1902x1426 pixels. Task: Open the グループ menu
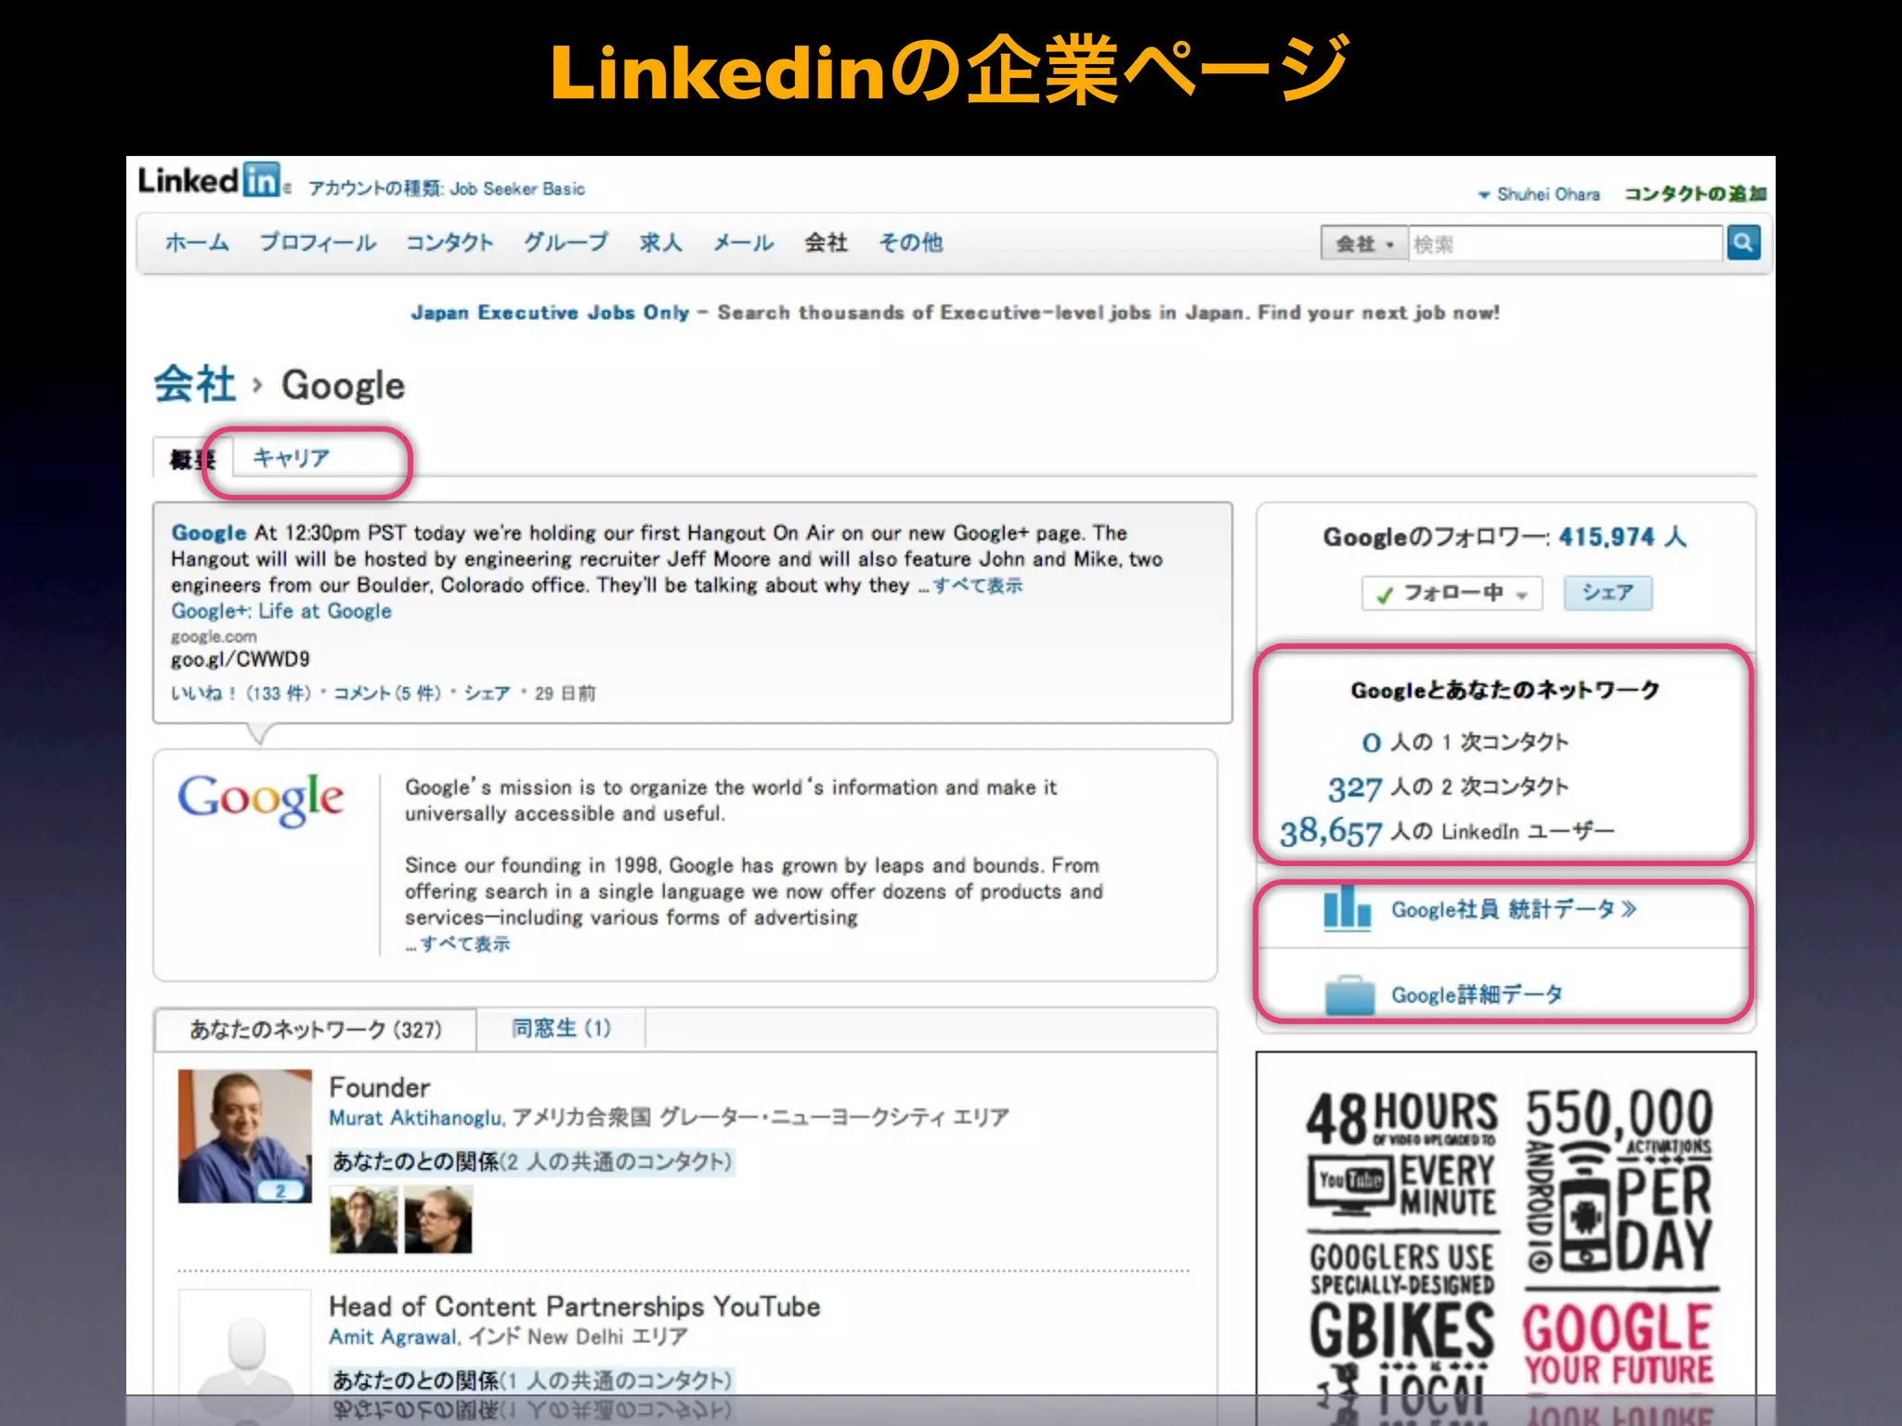coord(567,243)
